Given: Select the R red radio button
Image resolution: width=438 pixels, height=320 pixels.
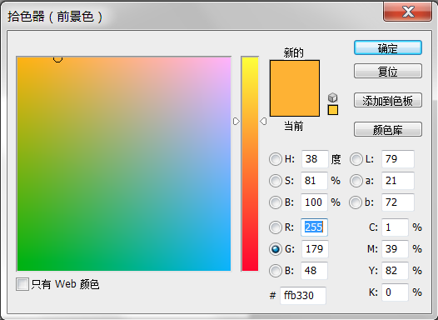Looking at the screenshot, I should click(x=276, y=227).
